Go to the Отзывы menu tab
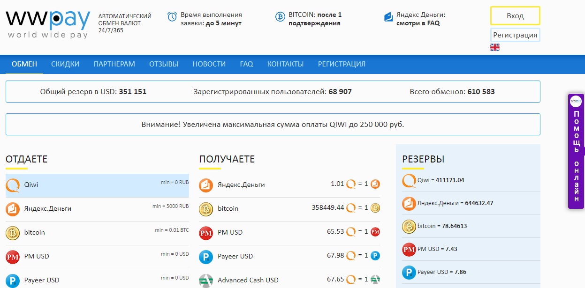Viewport: 585px width, 288px height. coord(164,64)
